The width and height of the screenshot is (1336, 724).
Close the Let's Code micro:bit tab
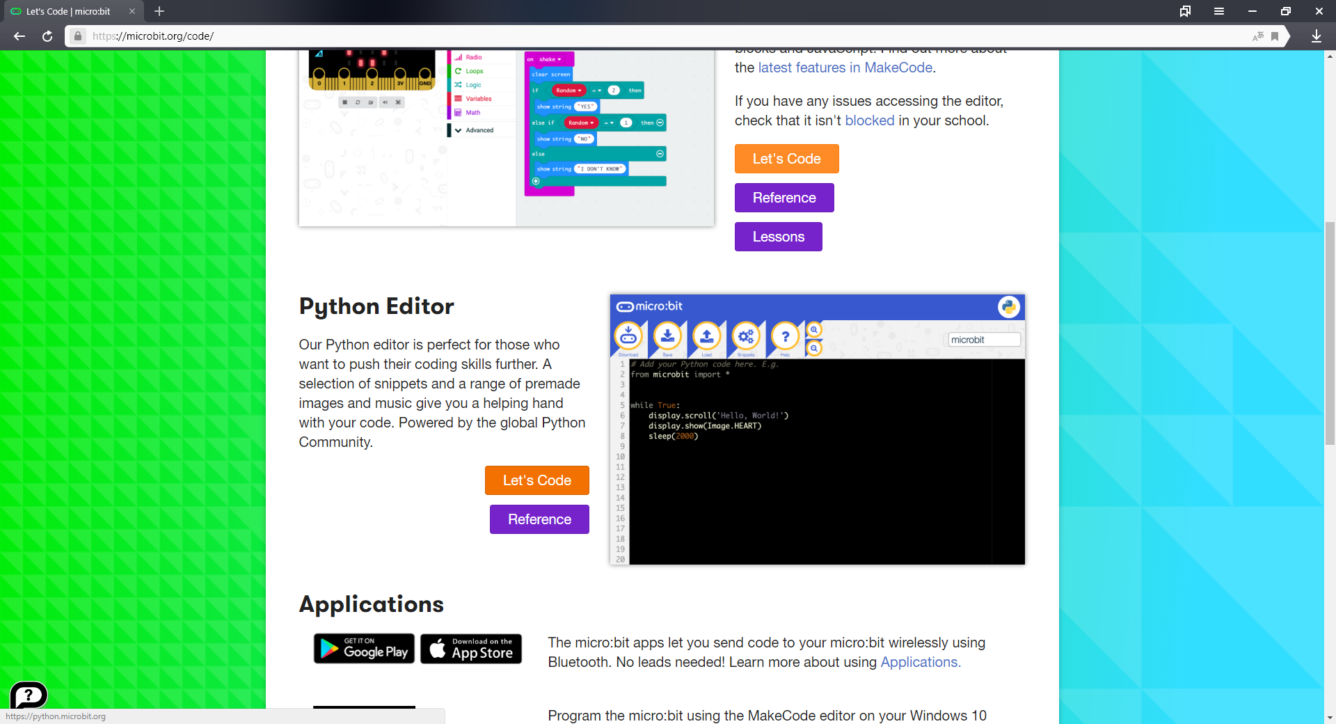click(x=132, y=11)
